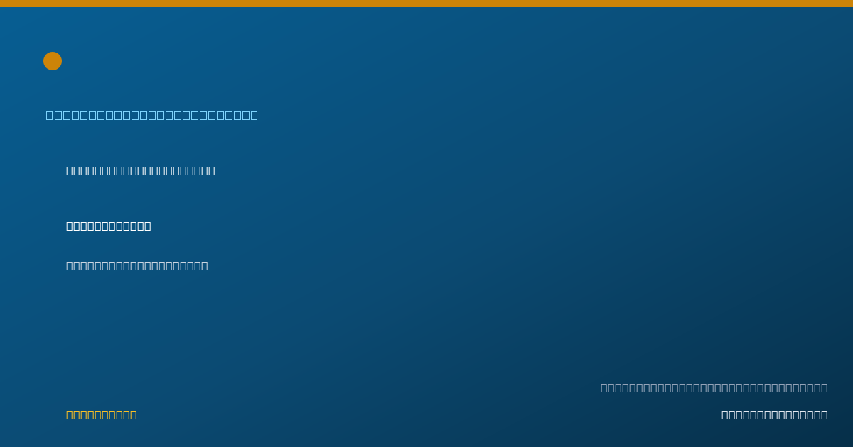Image resolution: width=853 pixels, height=447 pixels.
Task: Click the dim gray indented description line
Action: tap(137, 265)
